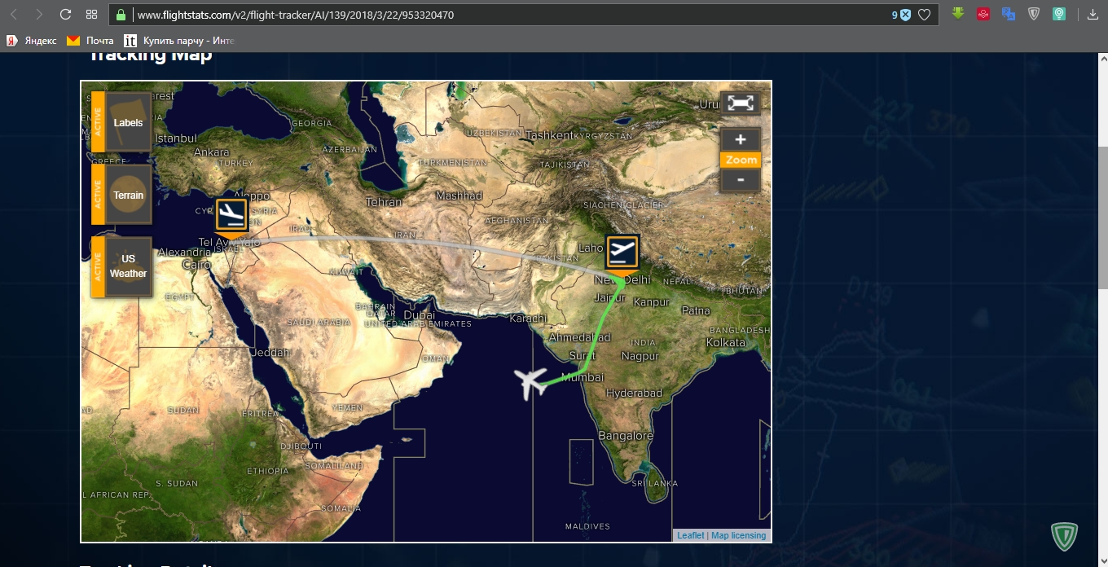Click the white airplane icon on the map
Screen dimensions: 1108x567
click(530, 382)
